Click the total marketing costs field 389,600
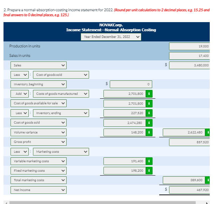215x204 pixels. [x=184, y=180]
